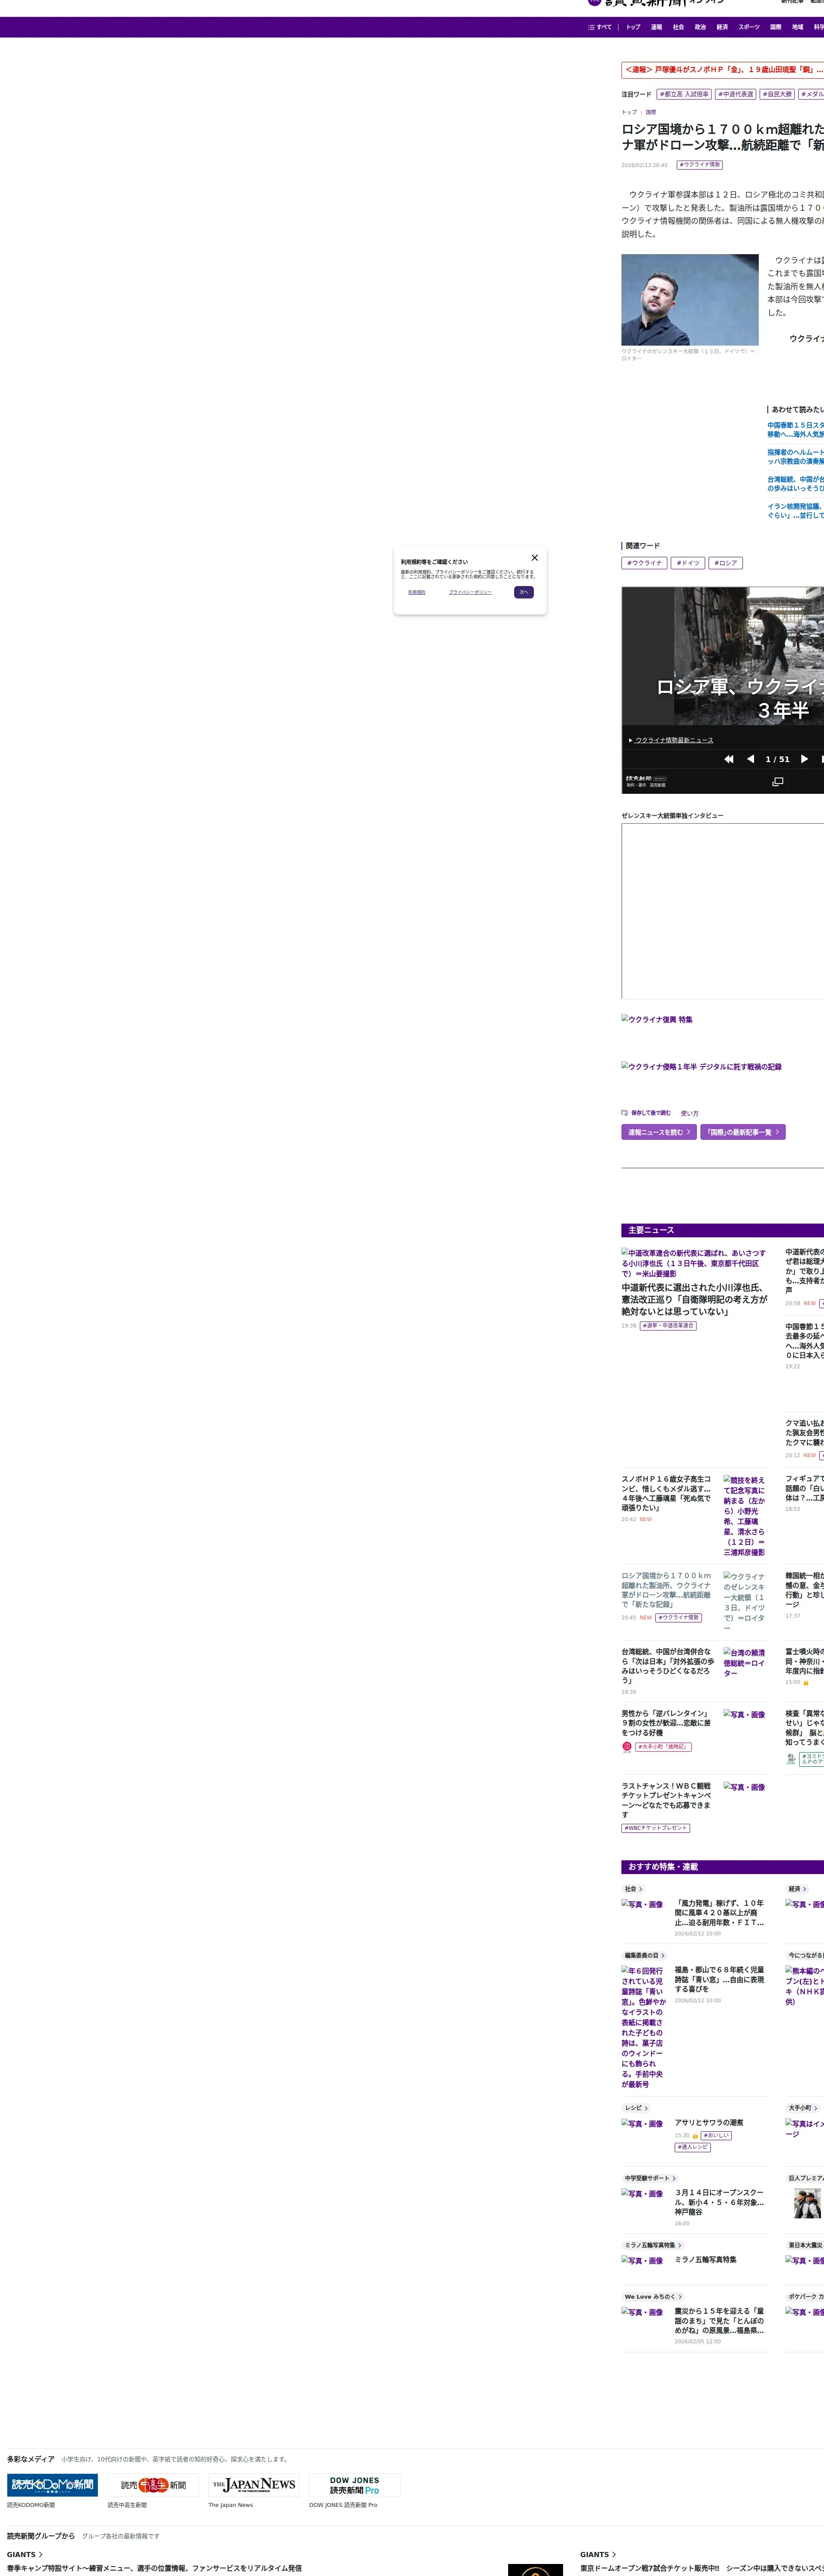Open the 国際 navigation tab
The width and height of the screenshot is (824, 2576).
[x=775, y=27]
